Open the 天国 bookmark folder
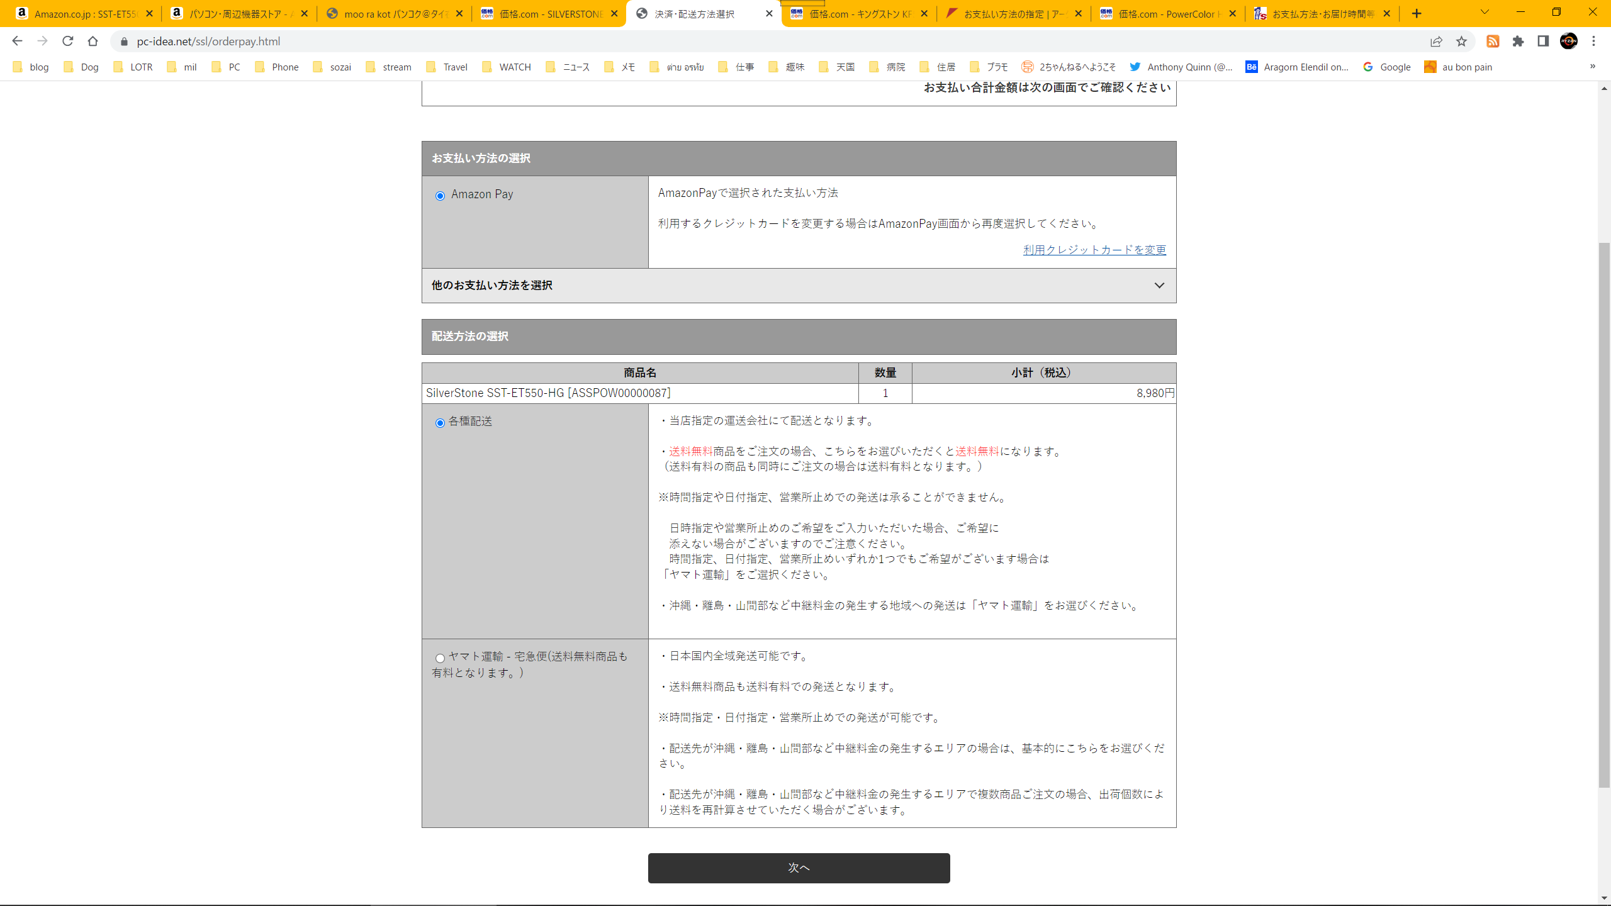1611x906 pixels. tap(838, 67)
